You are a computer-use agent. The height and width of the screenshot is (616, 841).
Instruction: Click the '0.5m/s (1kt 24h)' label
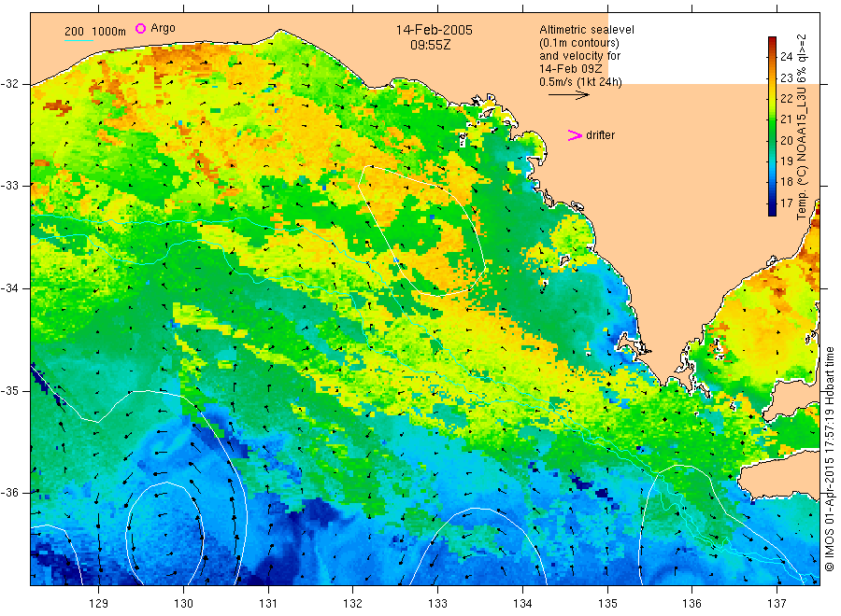[x=581, y=82]
